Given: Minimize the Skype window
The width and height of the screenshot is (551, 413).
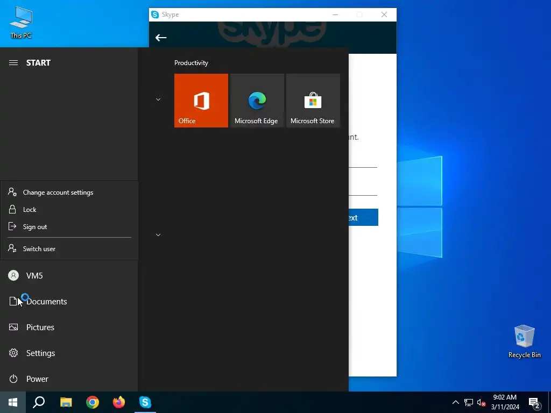Looking at the screenshot, I should click(335, 15).
